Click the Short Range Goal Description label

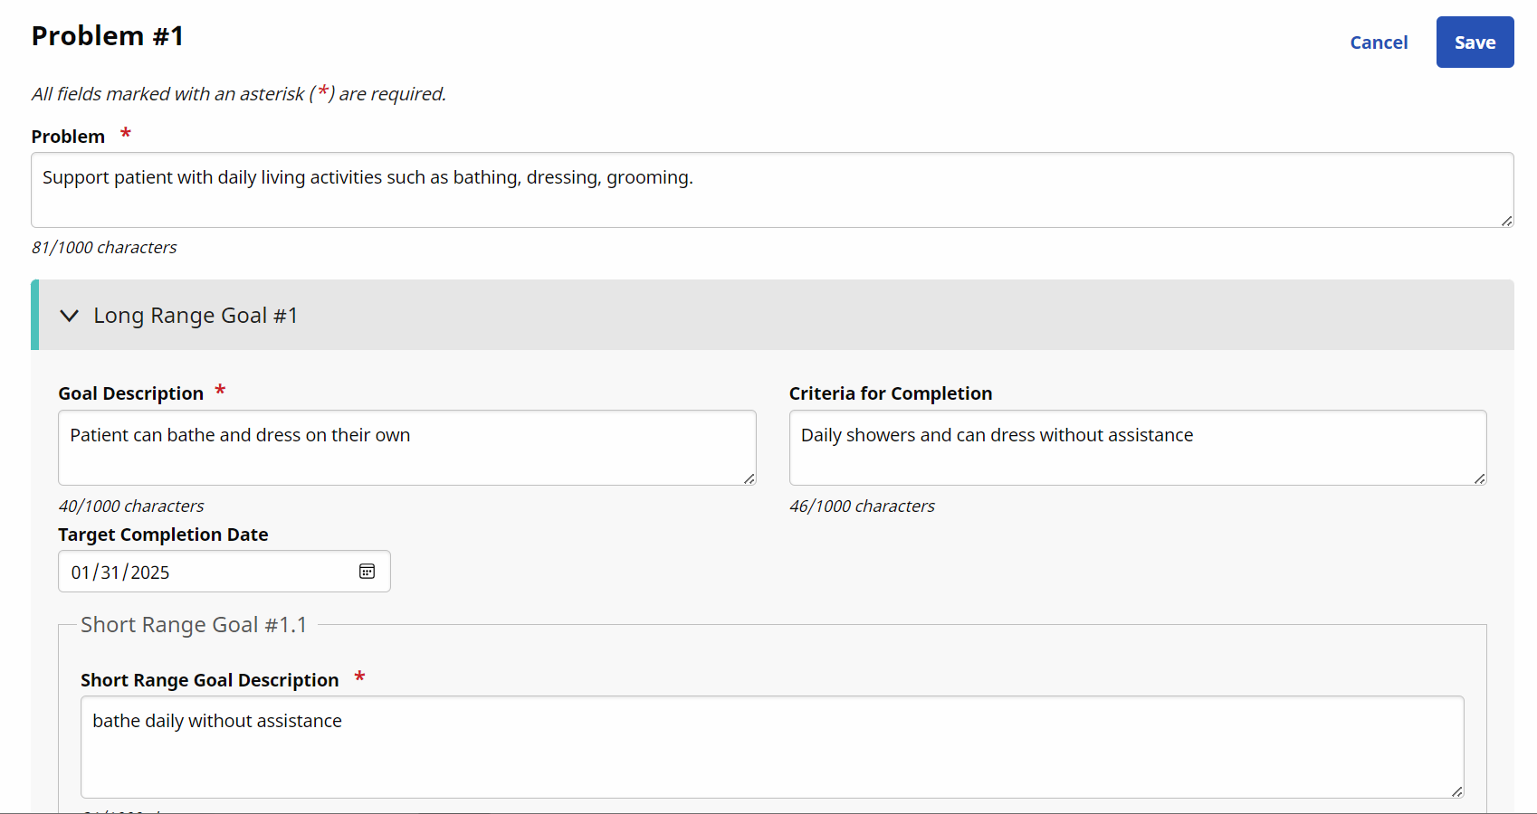click(209, 680)
